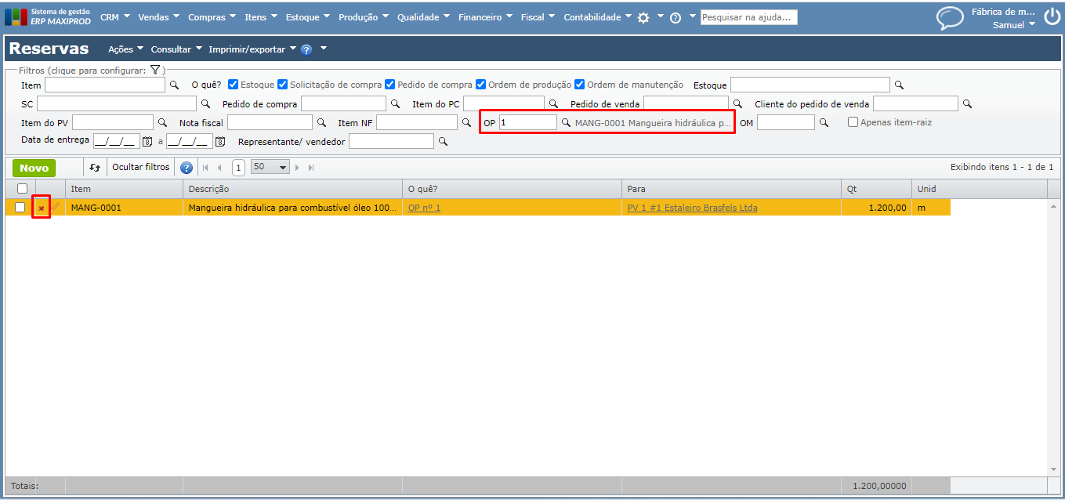Image resolution: width=1065 pixels, height=500 pixels.
Task: Open the Vendas menu
Action: 158,17
